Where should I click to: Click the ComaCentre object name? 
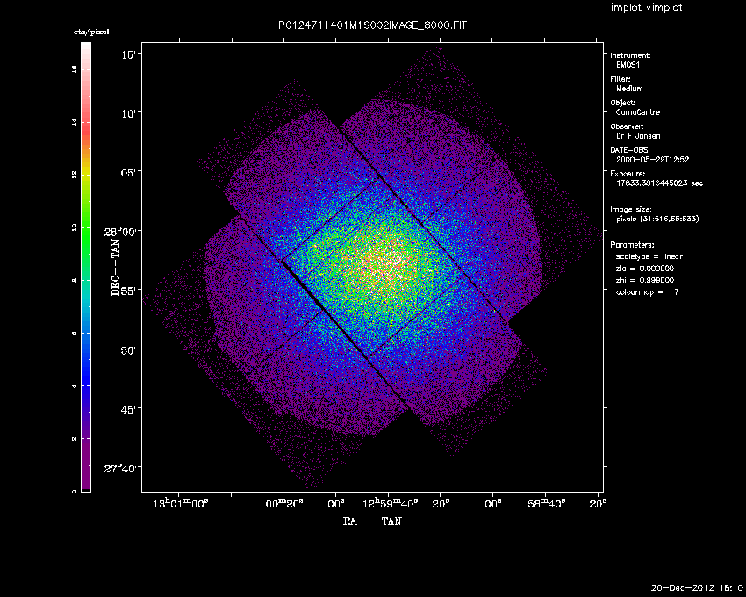click(x=638, y=112)
